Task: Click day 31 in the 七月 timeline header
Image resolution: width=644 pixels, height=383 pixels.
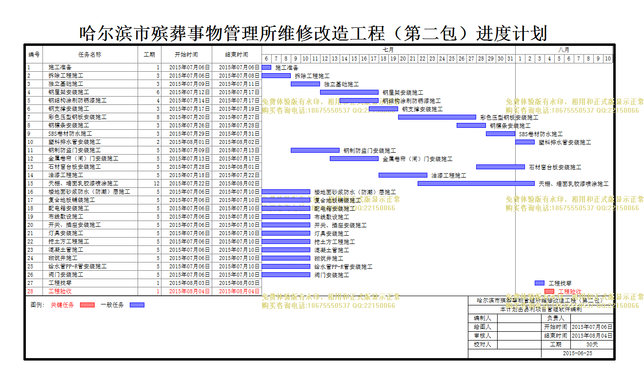Action: coord(510,59)
